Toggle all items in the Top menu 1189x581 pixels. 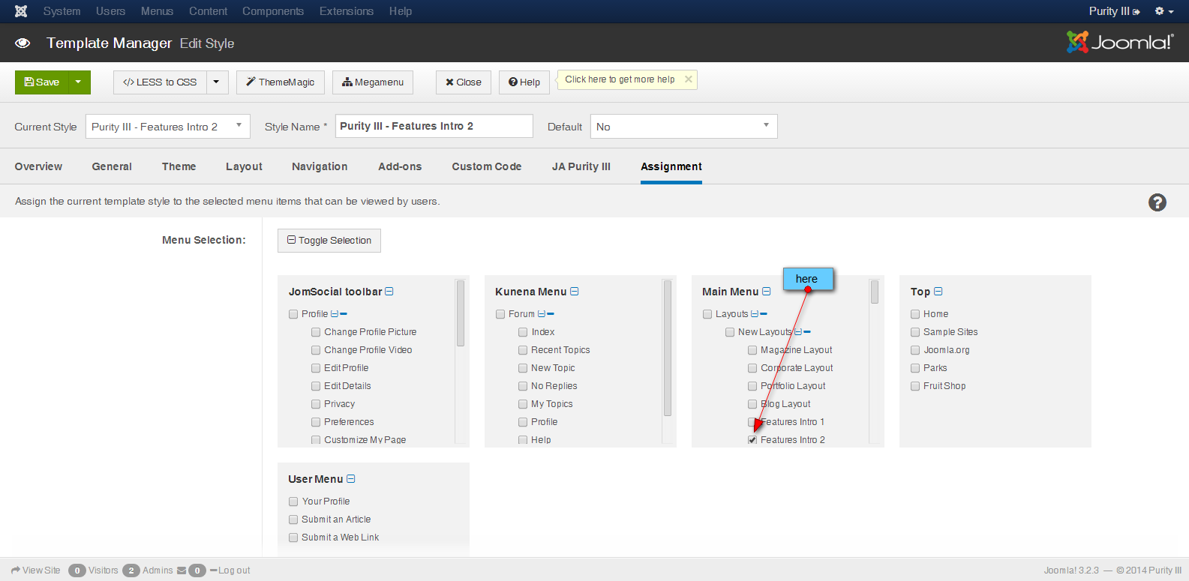pyautogui.click(x=938, y=292)
